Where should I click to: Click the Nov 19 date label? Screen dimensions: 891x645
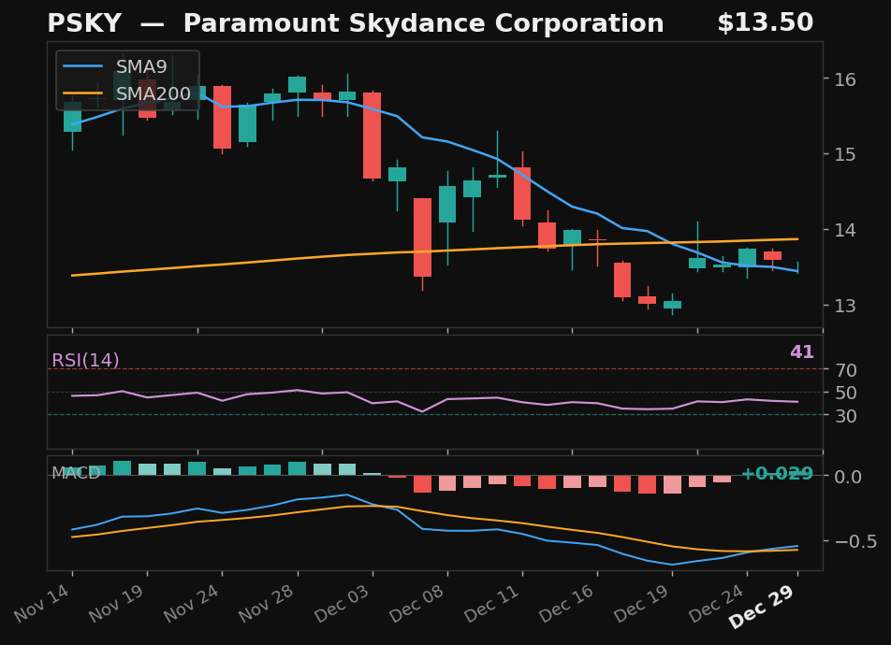[x=117, y=603]
